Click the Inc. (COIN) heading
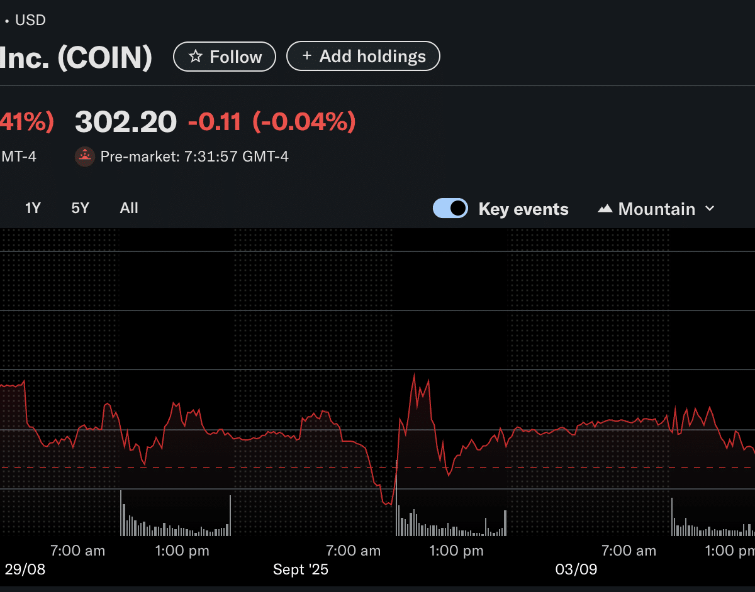This screenshot has height=592, width=755. coord(76,57)
